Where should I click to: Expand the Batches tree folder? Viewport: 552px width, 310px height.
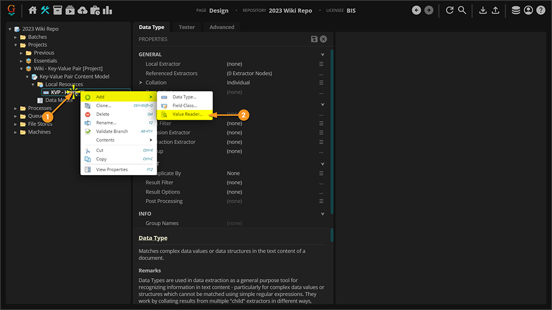[16, 37]
